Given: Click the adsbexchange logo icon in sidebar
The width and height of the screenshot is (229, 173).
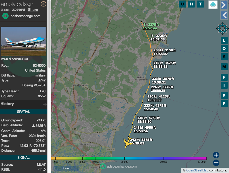Looking at the screenshot, I should coord(5,16).
